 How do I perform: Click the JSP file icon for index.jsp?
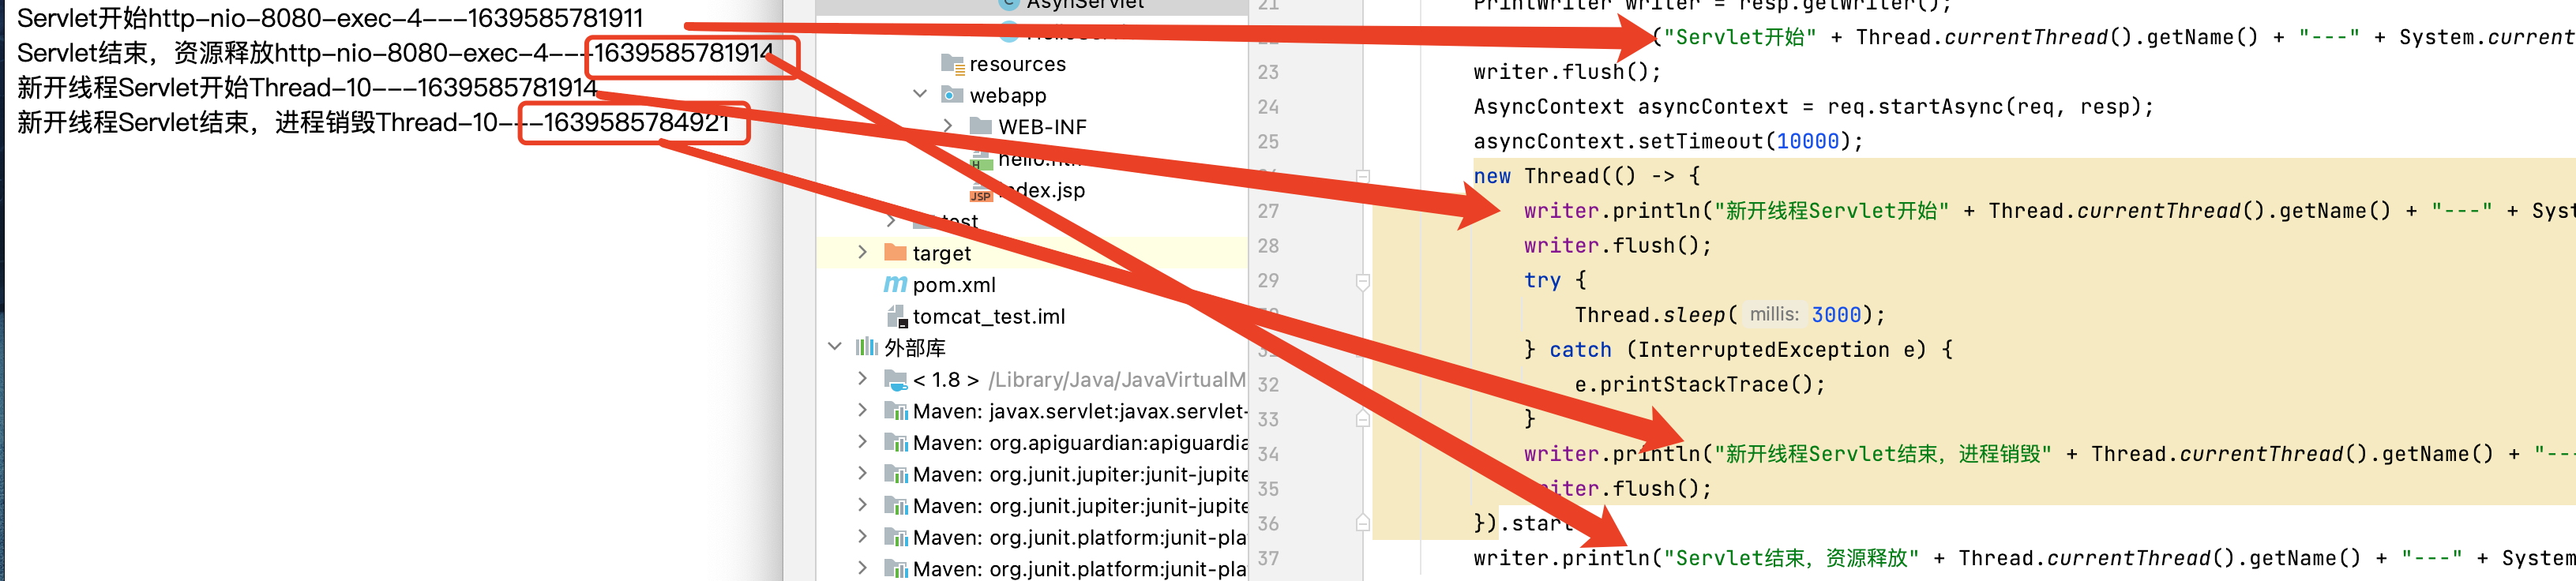[980, 192]
